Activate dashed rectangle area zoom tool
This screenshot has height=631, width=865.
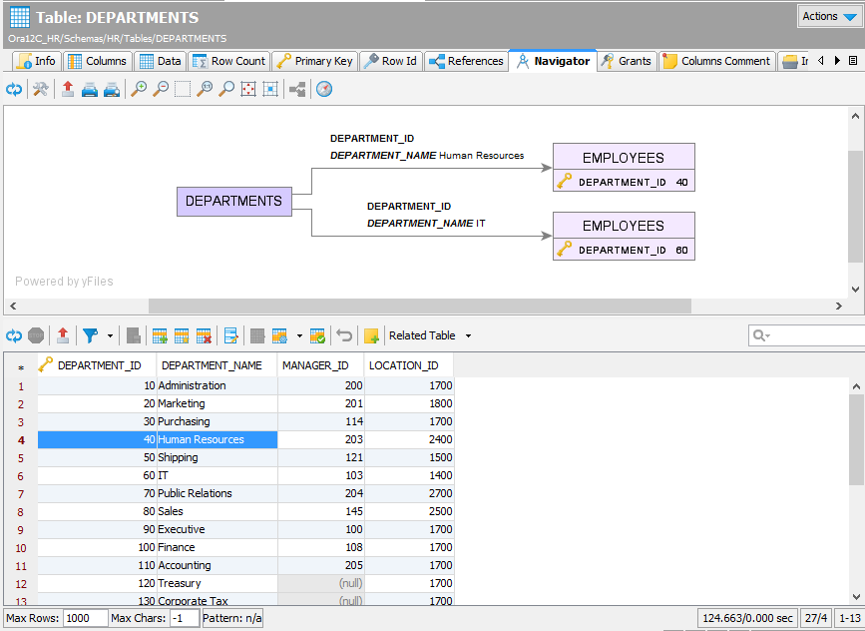tap(183, 89)
